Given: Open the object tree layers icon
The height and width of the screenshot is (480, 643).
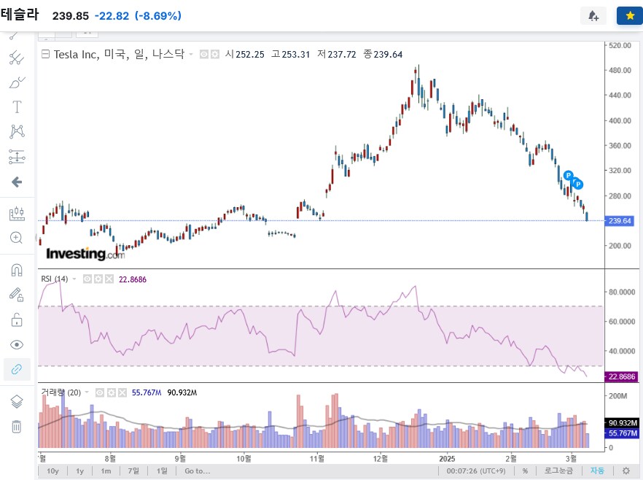Looking at the screenshot, I should coord(17,401).
